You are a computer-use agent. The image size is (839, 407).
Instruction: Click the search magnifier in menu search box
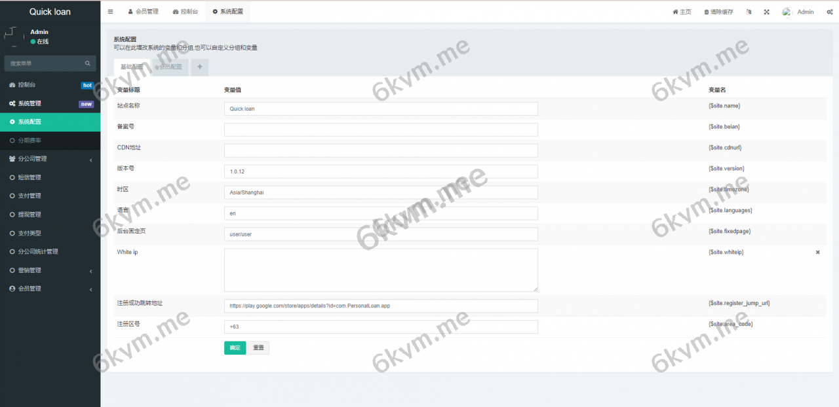point(88,63)
